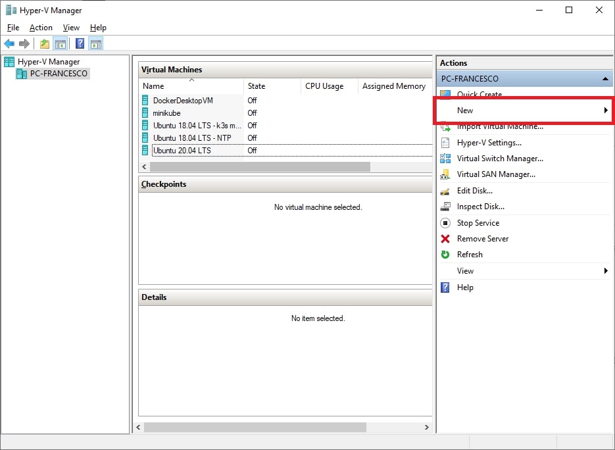Toggle the Show/Hide Action Pane toolbar icon
The height and width of the screenshot is (450, 615).
tap(95, 43)
